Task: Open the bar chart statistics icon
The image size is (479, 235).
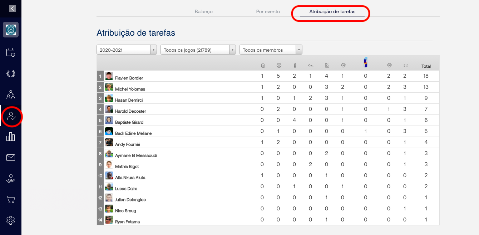Action: 11,137
